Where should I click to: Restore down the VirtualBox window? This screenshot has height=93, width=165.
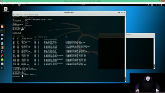(160, 1)
